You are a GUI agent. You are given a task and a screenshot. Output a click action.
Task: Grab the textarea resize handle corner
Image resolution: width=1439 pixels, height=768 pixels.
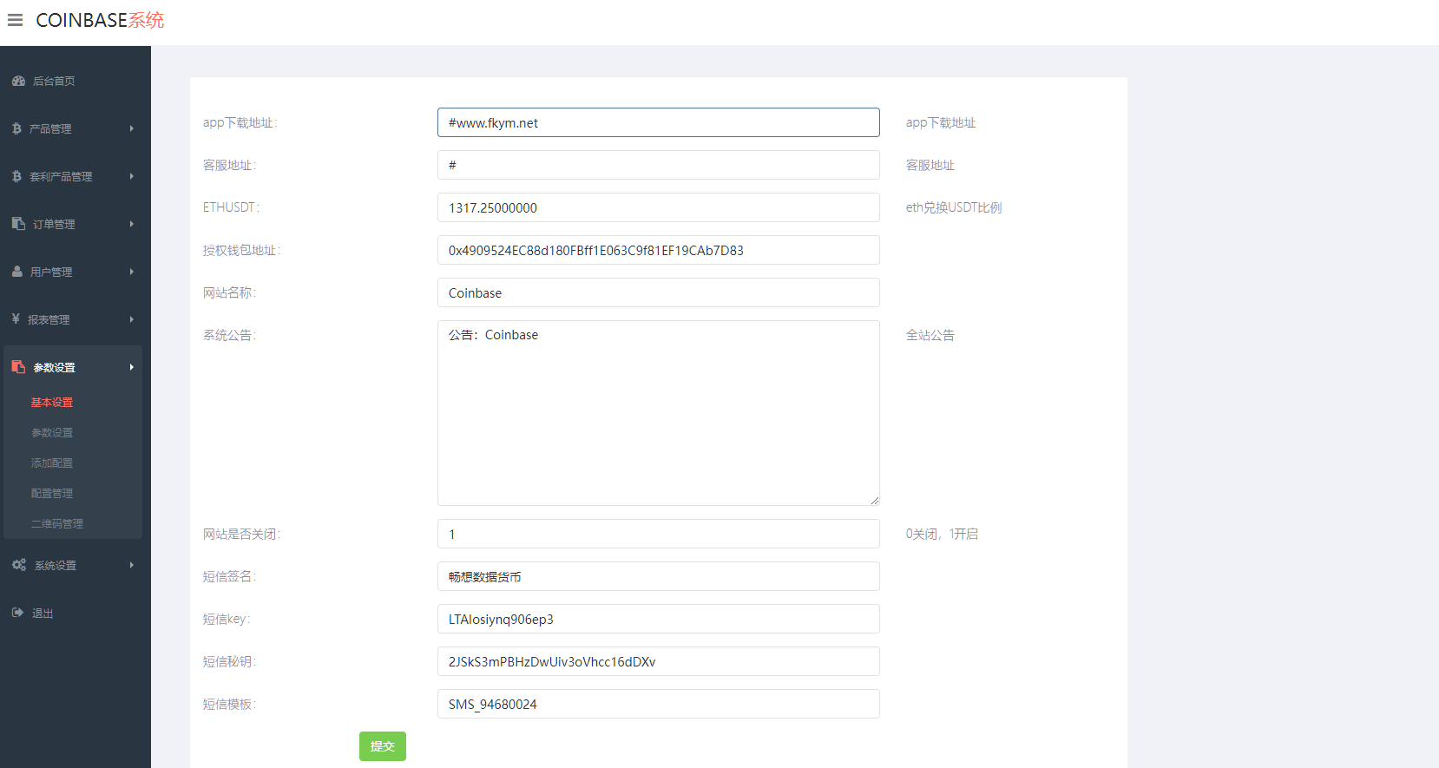(x=875, y=501)
